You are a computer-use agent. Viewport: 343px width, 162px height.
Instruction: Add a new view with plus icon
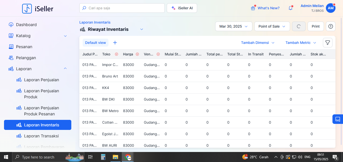click(115, 43)
